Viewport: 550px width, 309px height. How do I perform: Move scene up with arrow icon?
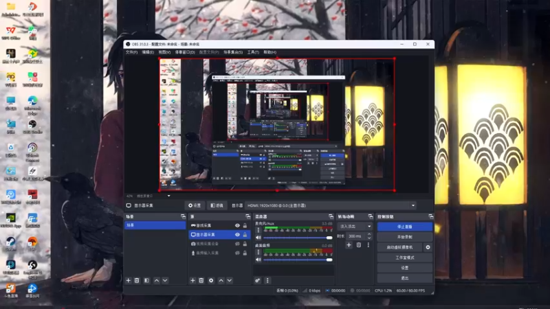157,281
